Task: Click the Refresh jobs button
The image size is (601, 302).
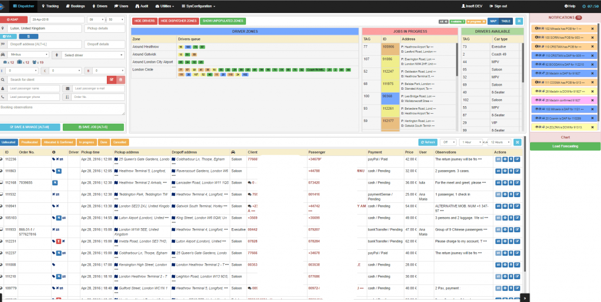Action: pos(428,142)
